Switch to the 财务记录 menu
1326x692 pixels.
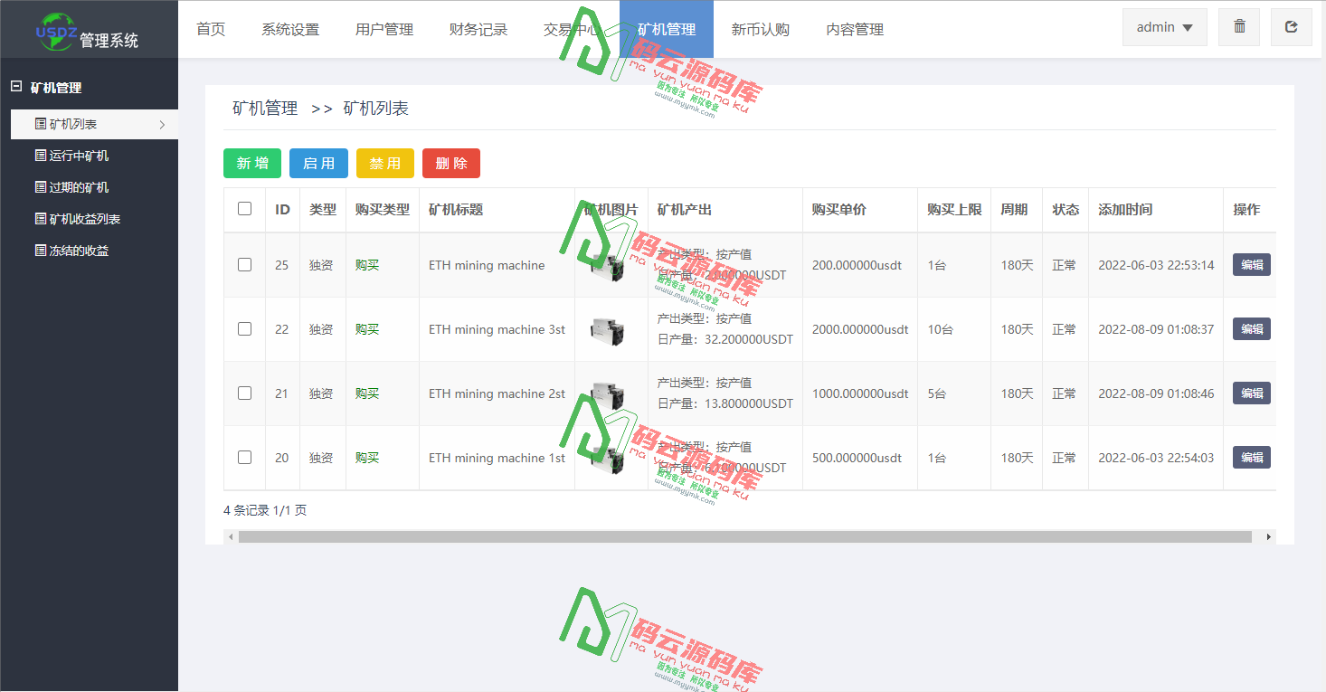click(478, 28)
